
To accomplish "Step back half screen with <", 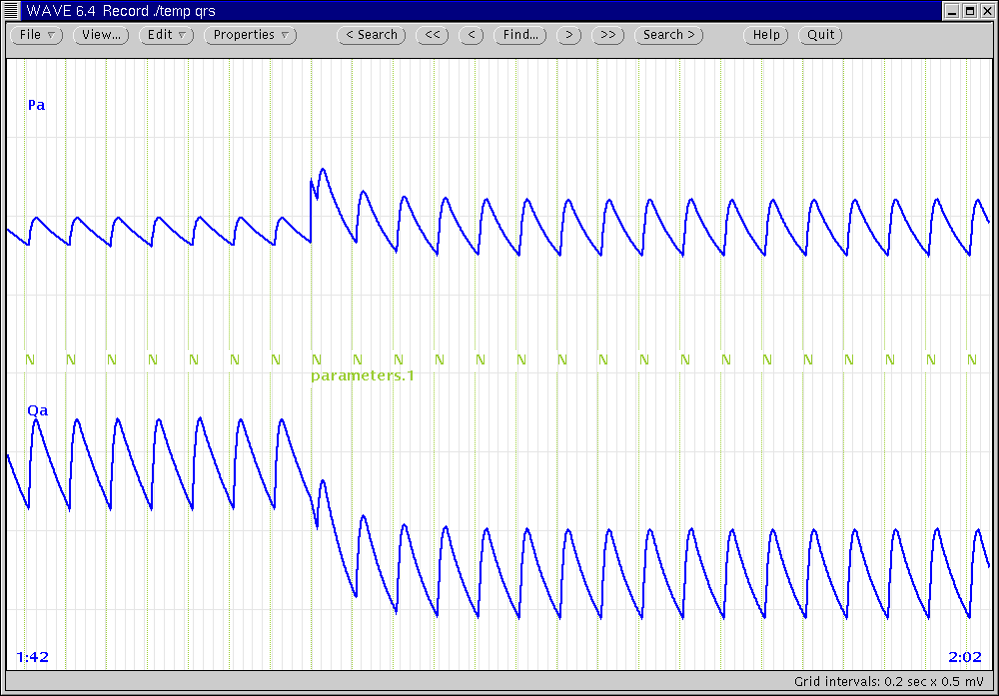I will [x=473, y=35].
